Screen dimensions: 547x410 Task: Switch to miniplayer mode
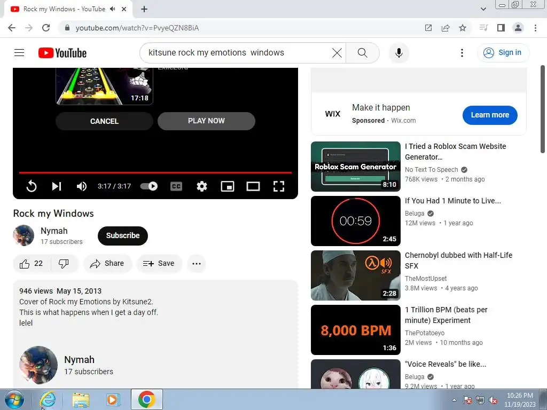(228, 186)
